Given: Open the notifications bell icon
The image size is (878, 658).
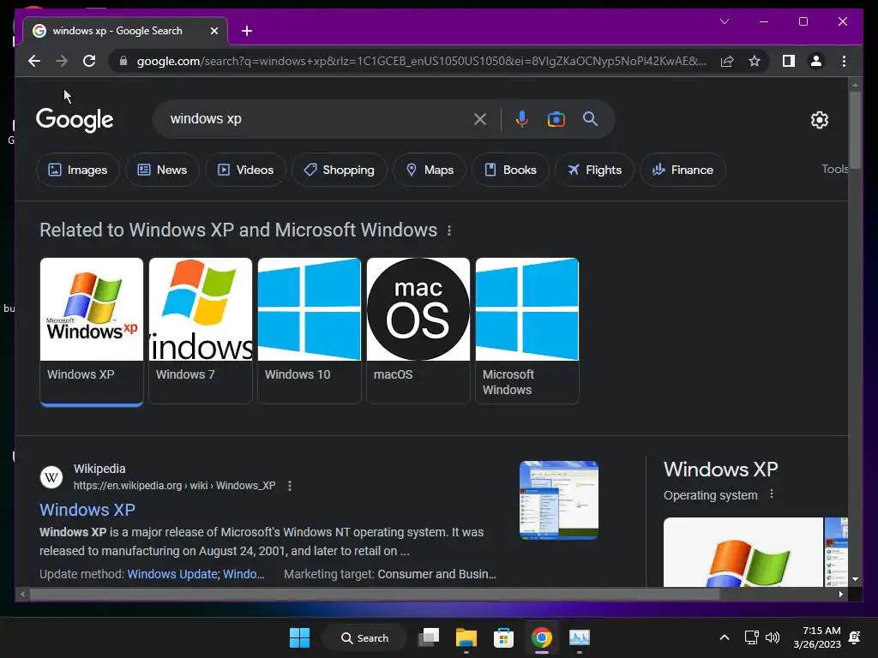Looking at the screenshot, I should (855, 637).
